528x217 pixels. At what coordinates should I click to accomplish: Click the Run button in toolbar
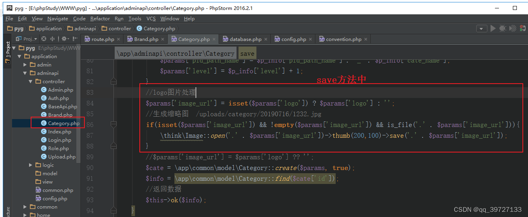pos(493,28)
